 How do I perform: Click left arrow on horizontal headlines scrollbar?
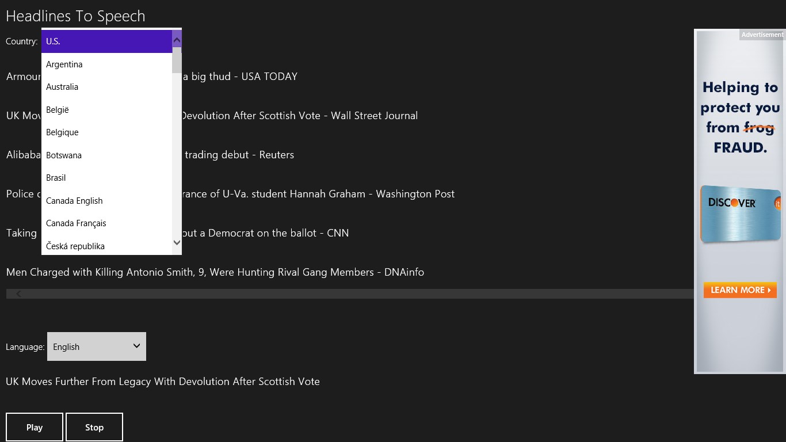[18, 294]
